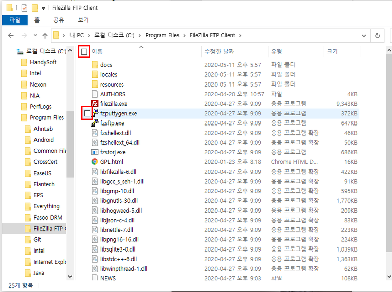Click the new folder quick access icon
Image resolution: width=392 pixels, height=292 pixels.
(35, 8)
